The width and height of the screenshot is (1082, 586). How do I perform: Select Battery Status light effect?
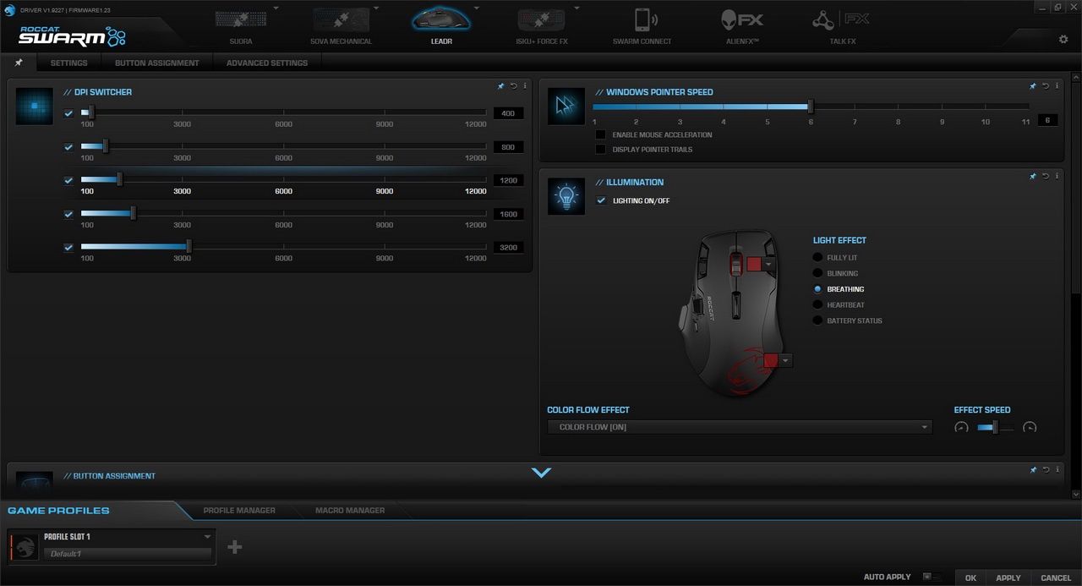point(817,320)
